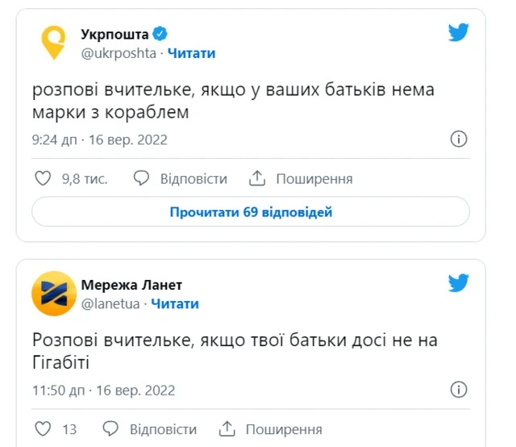
Task: Like the Укрпошта tweet with heart icon
Action: (x=44, y=178)
